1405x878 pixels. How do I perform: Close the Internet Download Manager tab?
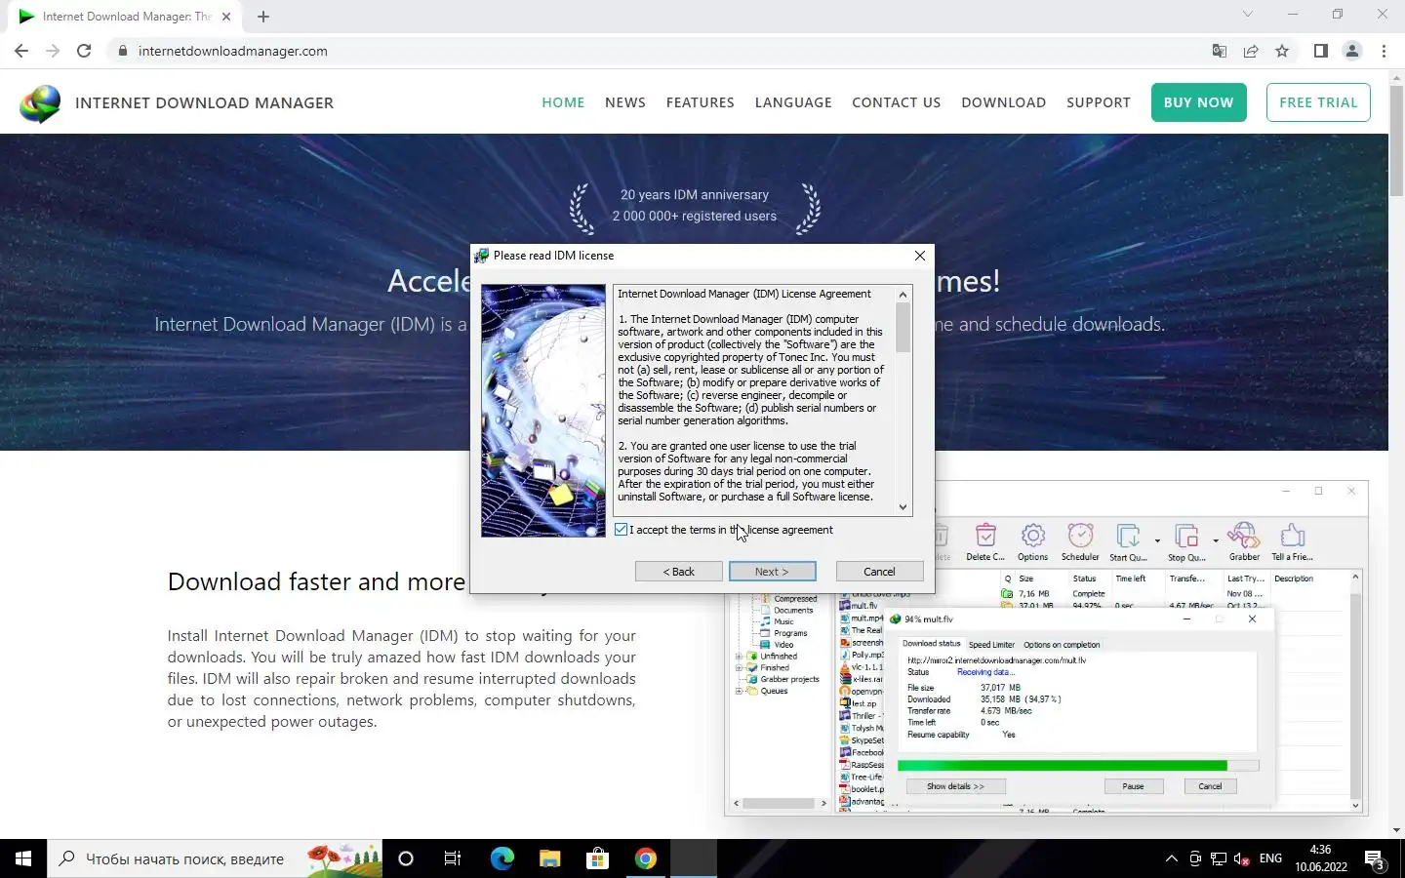(226, 17)
